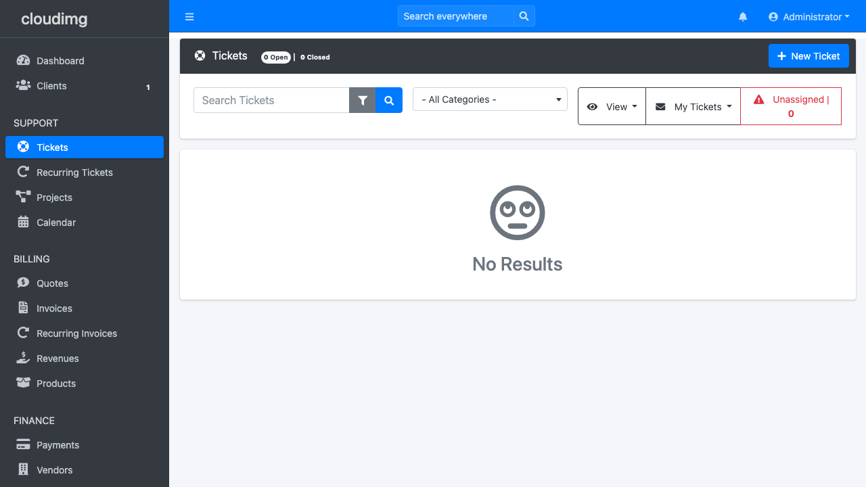Click the Vendors building icon
Image resolution: width=866 pixels, height=487 pixels.
[23, 469]
